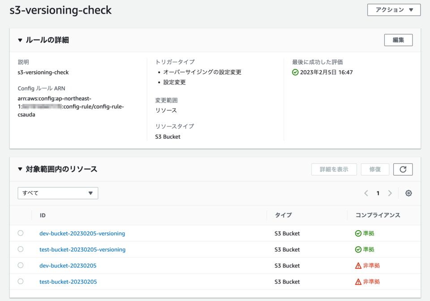Click the 編集 button
This screenshot has height=301, width=430.
point(398,40)
